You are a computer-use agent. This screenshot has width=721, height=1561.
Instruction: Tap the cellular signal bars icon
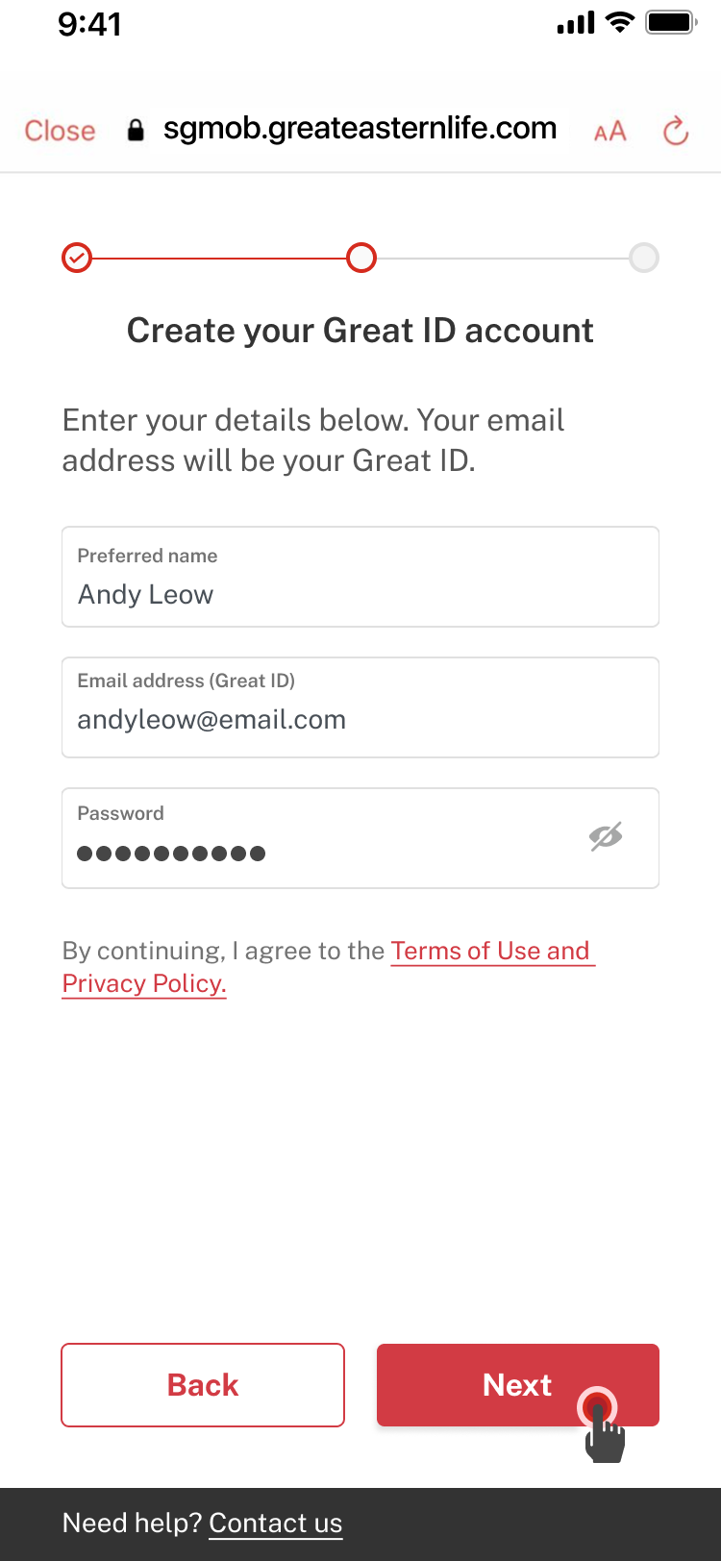[x=576, y=23]
